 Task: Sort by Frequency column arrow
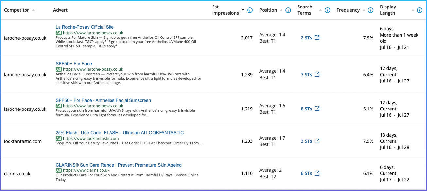pos(364,10)
